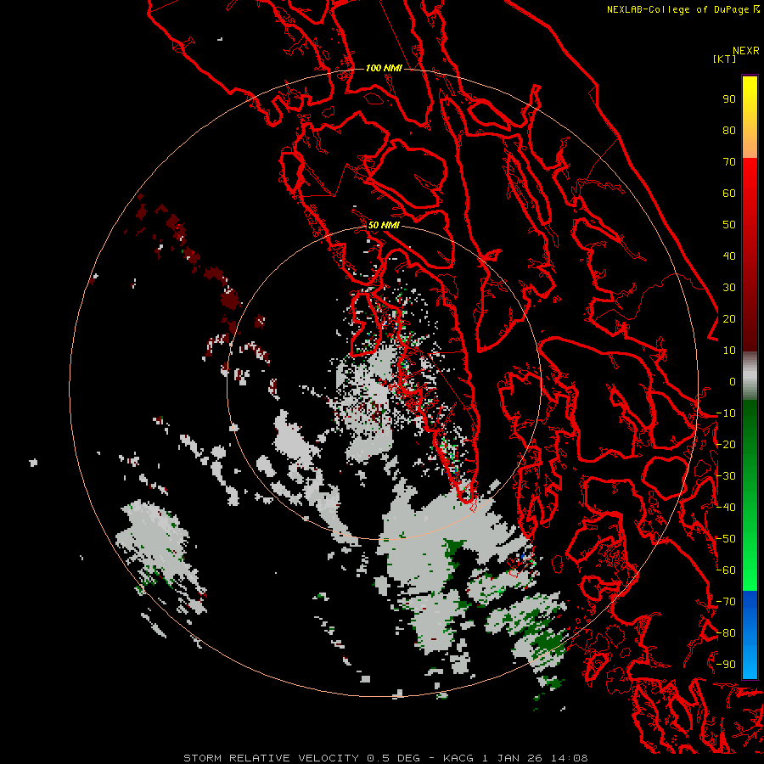Click the 80 knot value on the scale

pos(729,131)
